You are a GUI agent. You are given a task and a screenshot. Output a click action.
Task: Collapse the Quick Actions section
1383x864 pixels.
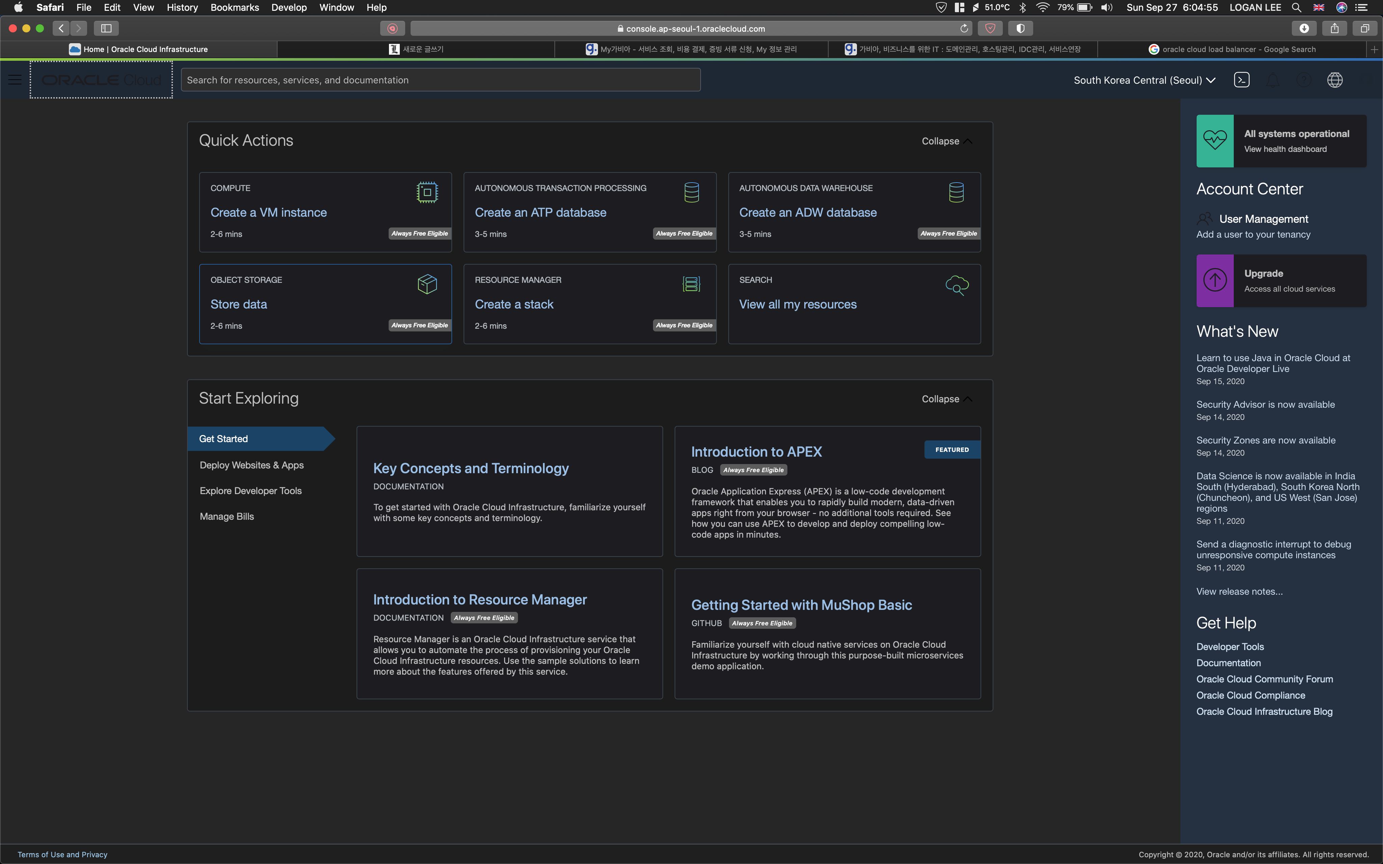946,141
